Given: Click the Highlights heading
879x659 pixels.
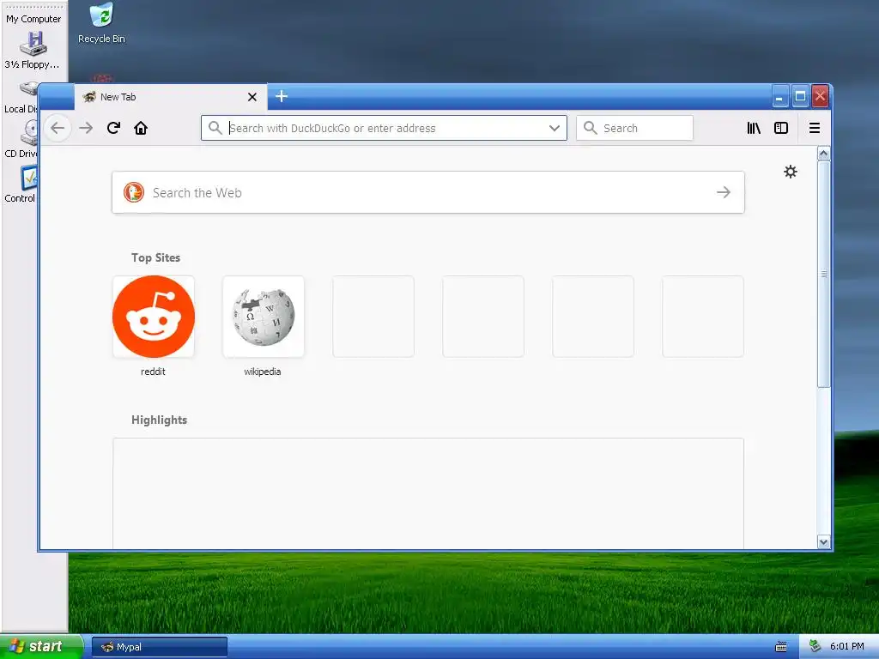Looking at the screenshot, I should (159, 420).
